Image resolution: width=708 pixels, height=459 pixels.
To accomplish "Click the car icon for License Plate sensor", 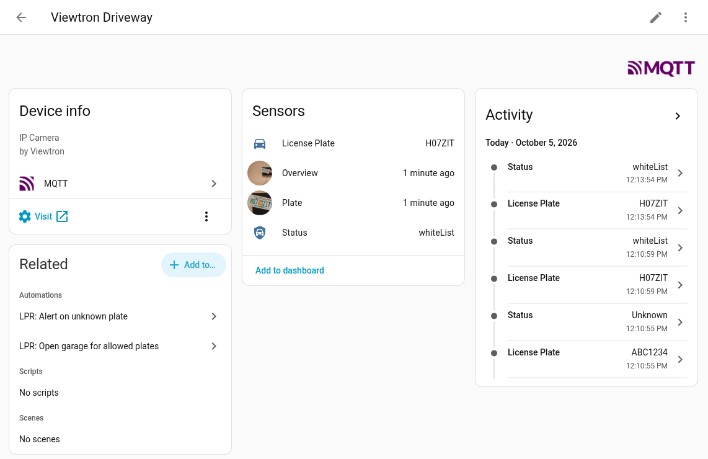I will coord(260,144).
